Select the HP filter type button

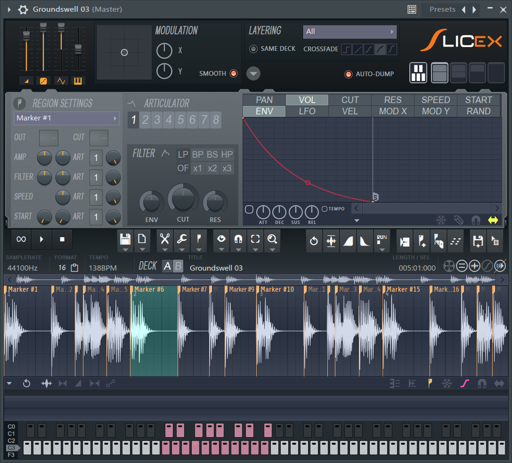click(x=227, y=154)
